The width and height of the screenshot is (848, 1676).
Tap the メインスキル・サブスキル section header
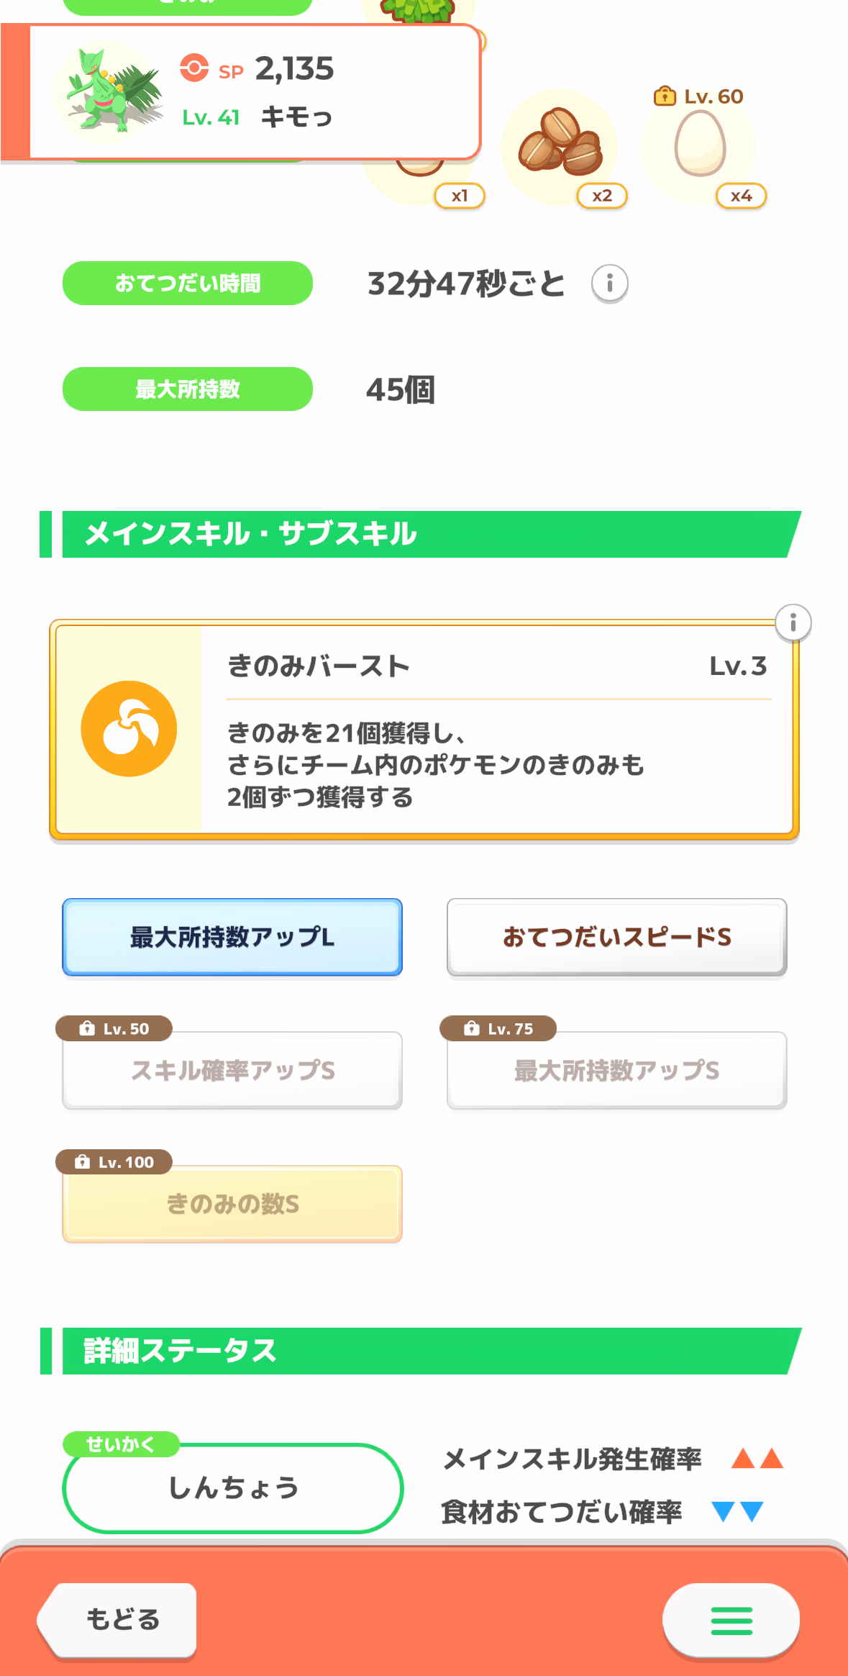[x=424, y=534]
